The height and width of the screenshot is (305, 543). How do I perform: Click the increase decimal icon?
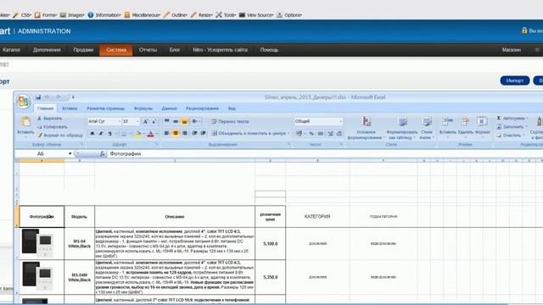coord(330,134)
